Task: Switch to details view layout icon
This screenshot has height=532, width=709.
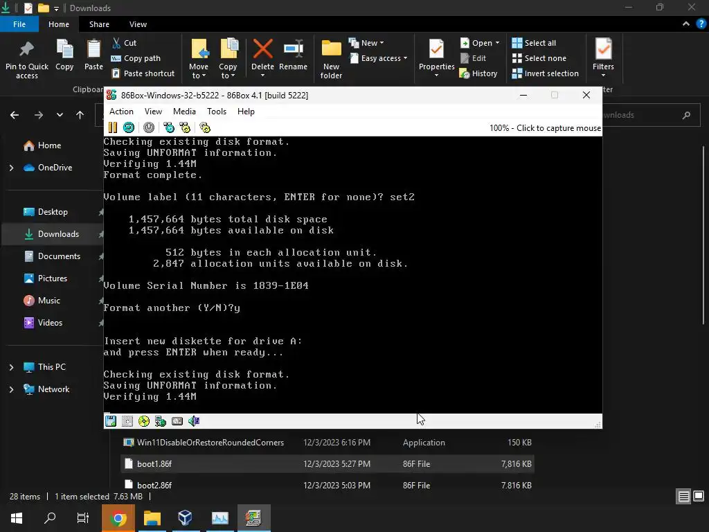Action: point(683,497)
